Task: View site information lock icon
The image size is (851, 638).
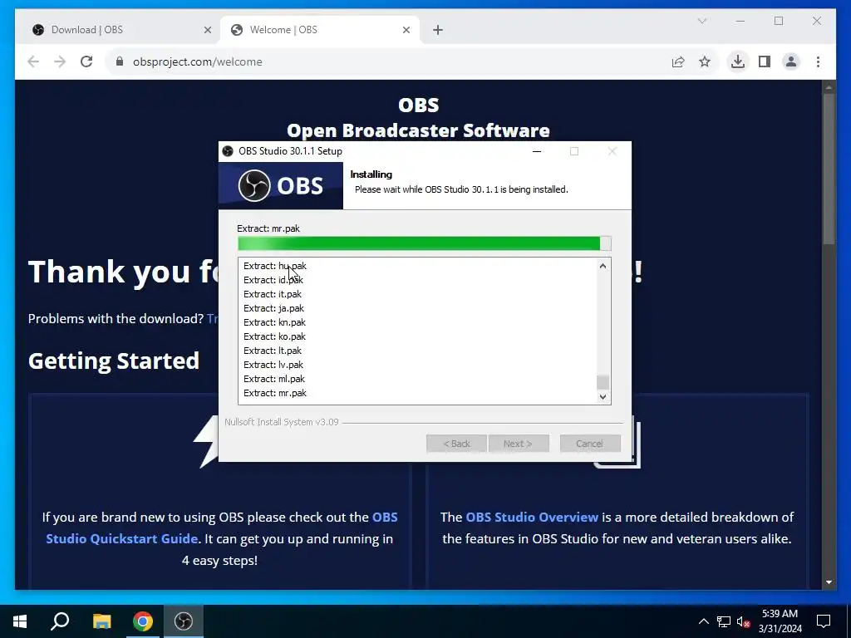Action: (120, 61)
